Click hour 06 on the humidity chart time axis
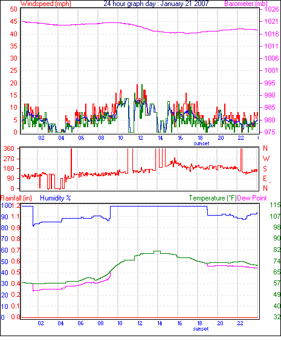Image resolution: width=281 pixels, height=341 pixels. (80, 323)
